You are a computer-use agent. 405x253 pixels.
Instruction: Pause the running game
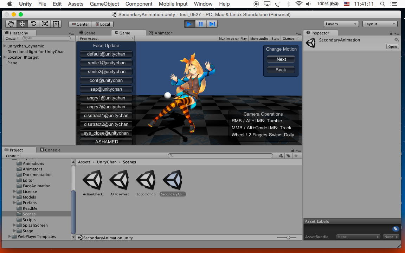201,24
